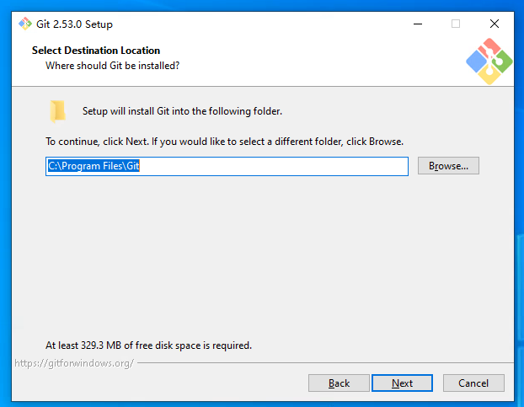Proceed by pressing the Next button
This screenshot has width=524, height=407.
tap(402, 383)
